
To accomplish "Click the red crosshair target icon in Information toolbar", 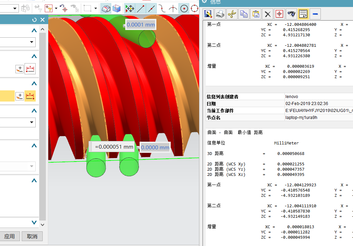I will (280, 14).
